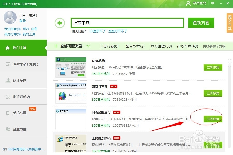
Task: Switch to the 在线专家(40) tab
Action: [187, 46]
